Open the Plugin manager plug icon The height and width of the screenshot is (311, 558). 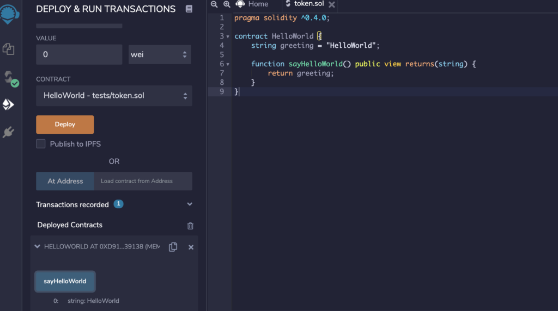[x=8, y=132]
